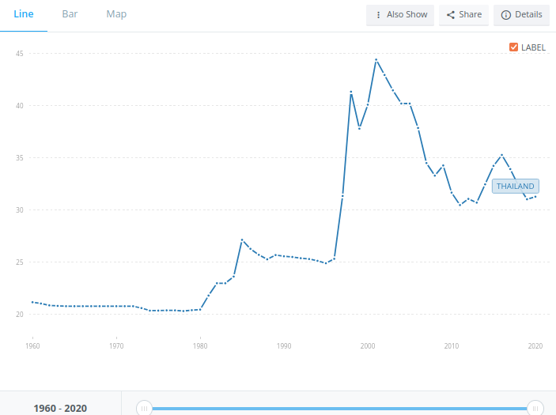Click the 1960 - 2020 range text
556x415 pixels.
[x=60, y=409]
